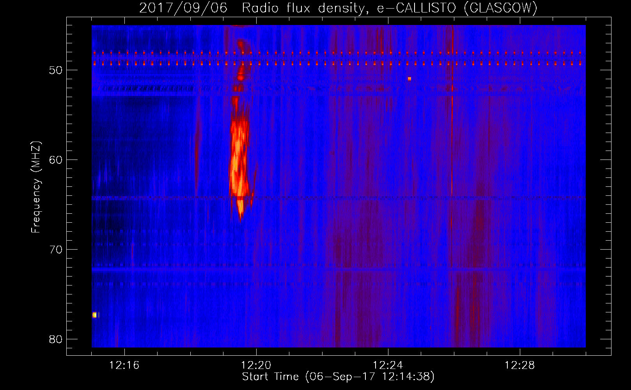Click the plot title mentioning e-CALLISTO (GLASGOW)

click(338, 8)
